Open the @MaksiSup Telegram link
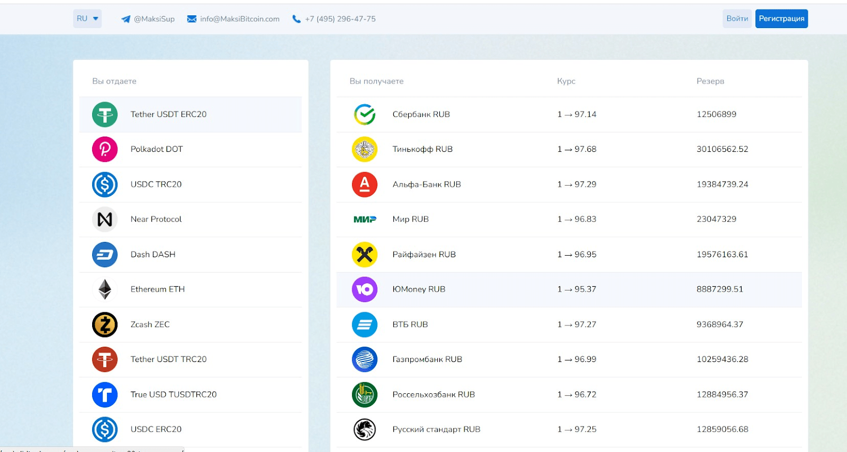Image resolution: width=847 pixels, height=452 pixels. click(x=154, y=19)
